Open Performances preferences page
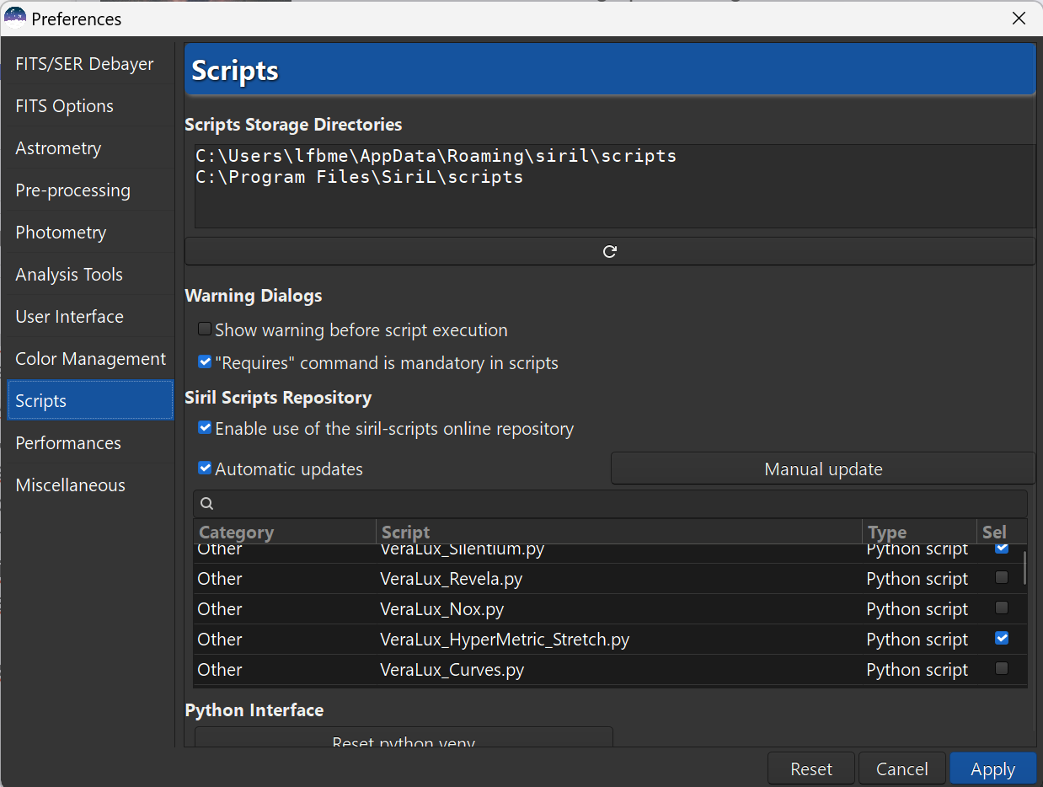 click(x=89, y=443)
